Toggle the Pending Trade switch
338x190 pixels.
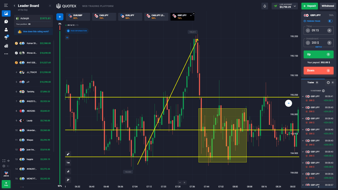(x=330, y=21)
